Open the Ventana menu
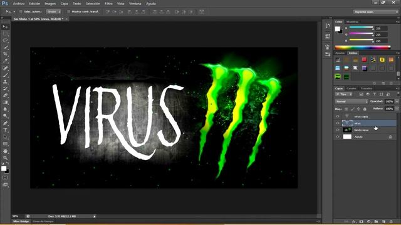Image resolution: width=401 pixels, height=225 pixels. pos(135,4)
